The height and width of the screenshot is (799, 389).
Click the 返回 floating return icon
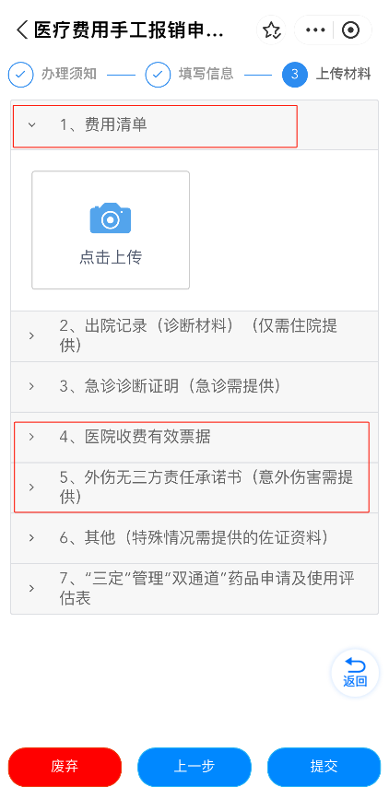355,673
